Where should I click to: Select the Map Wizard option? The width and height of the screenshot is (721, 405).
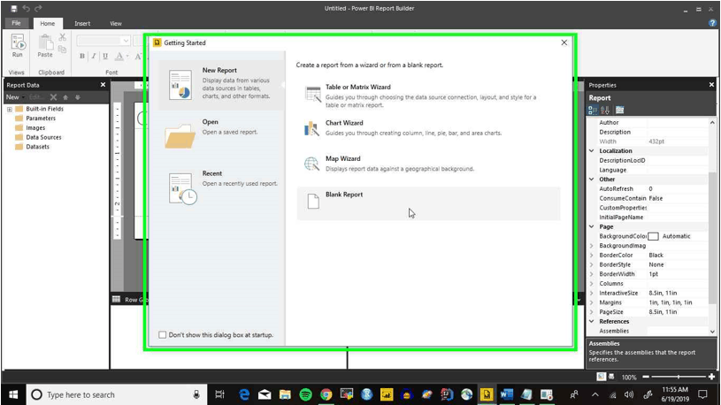coord(428,164)
